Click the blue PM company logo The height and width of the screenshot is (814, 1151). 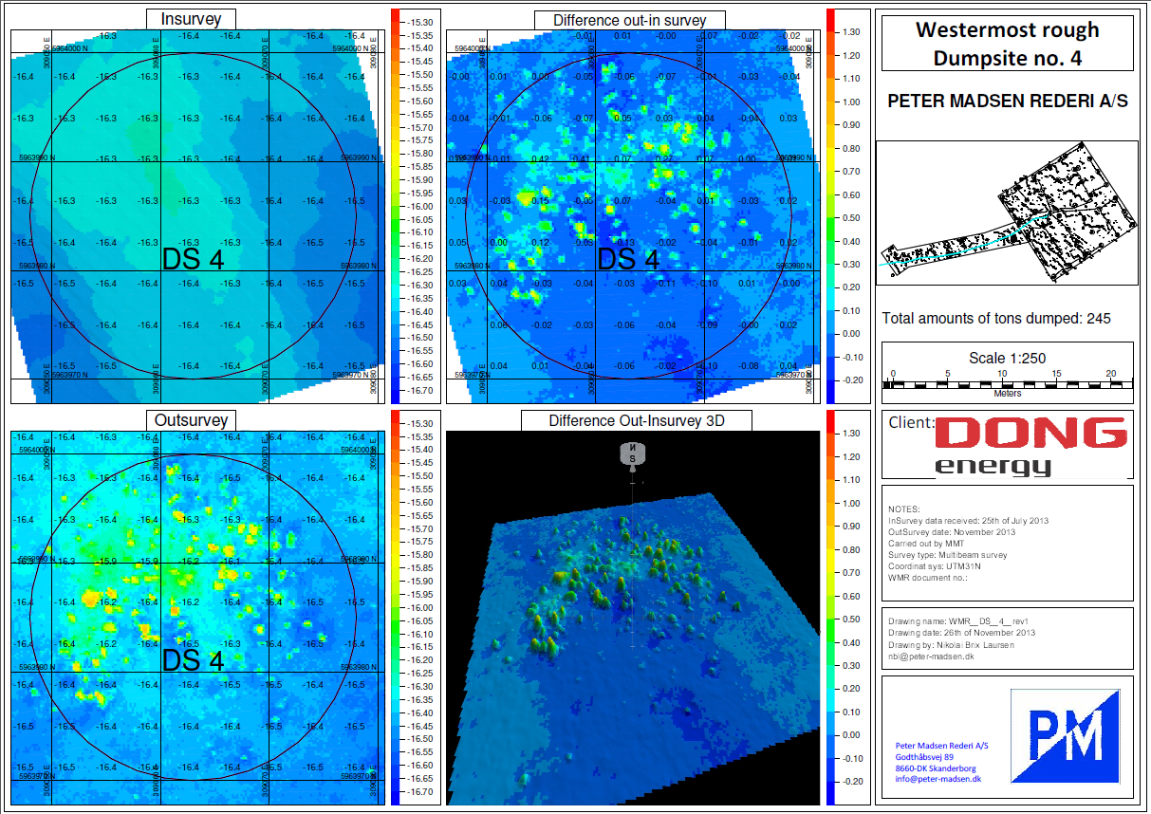click(1066, 735)
